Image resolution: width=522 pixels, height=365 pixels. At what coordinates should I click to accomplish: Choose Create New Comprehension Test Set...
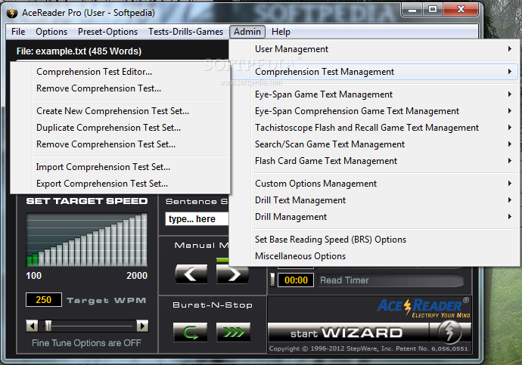[120, 111]
